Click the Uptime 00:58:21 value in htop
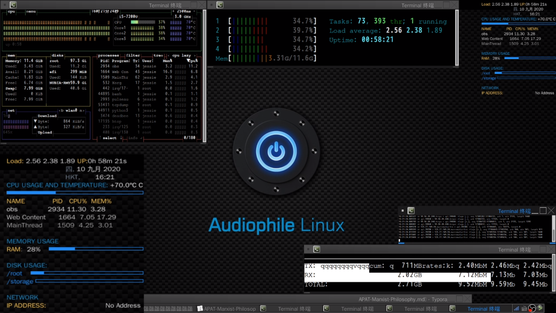The height and width of the screenshot is (313, 556). [378, 40]
